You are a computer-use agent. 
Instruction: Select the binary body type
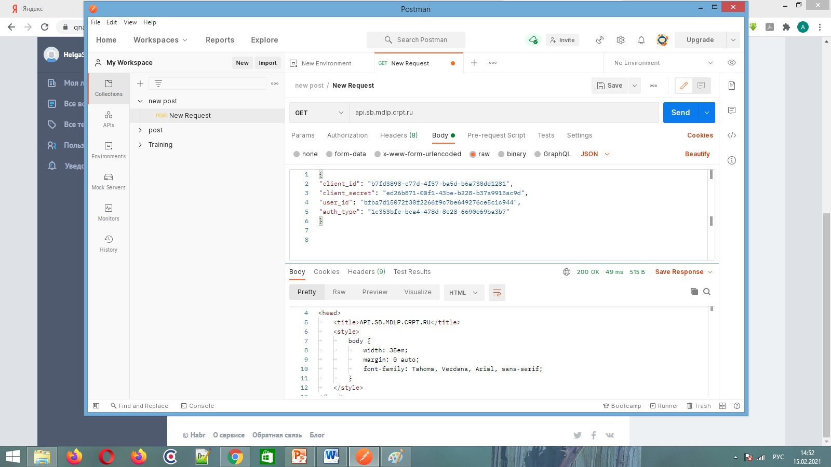tap(501, 154)
